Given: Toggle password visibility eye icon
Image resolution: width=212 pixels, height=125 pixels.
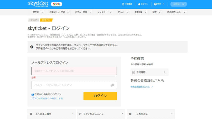Looking at the screenshot, I should tap(113, 85).
